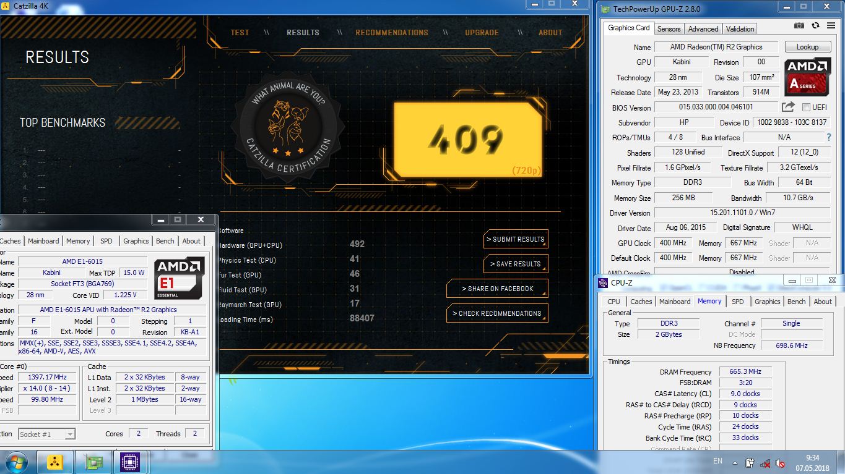845x474 pixels.
Task: Click the Digital Signature value WHQL
Action: pos(802,227)
